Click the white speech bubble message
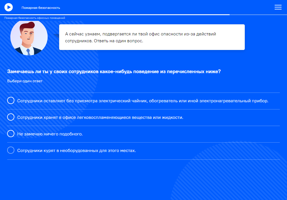Image resolution: width=287 pixels, height=200 pixels. tap(152, 37)
